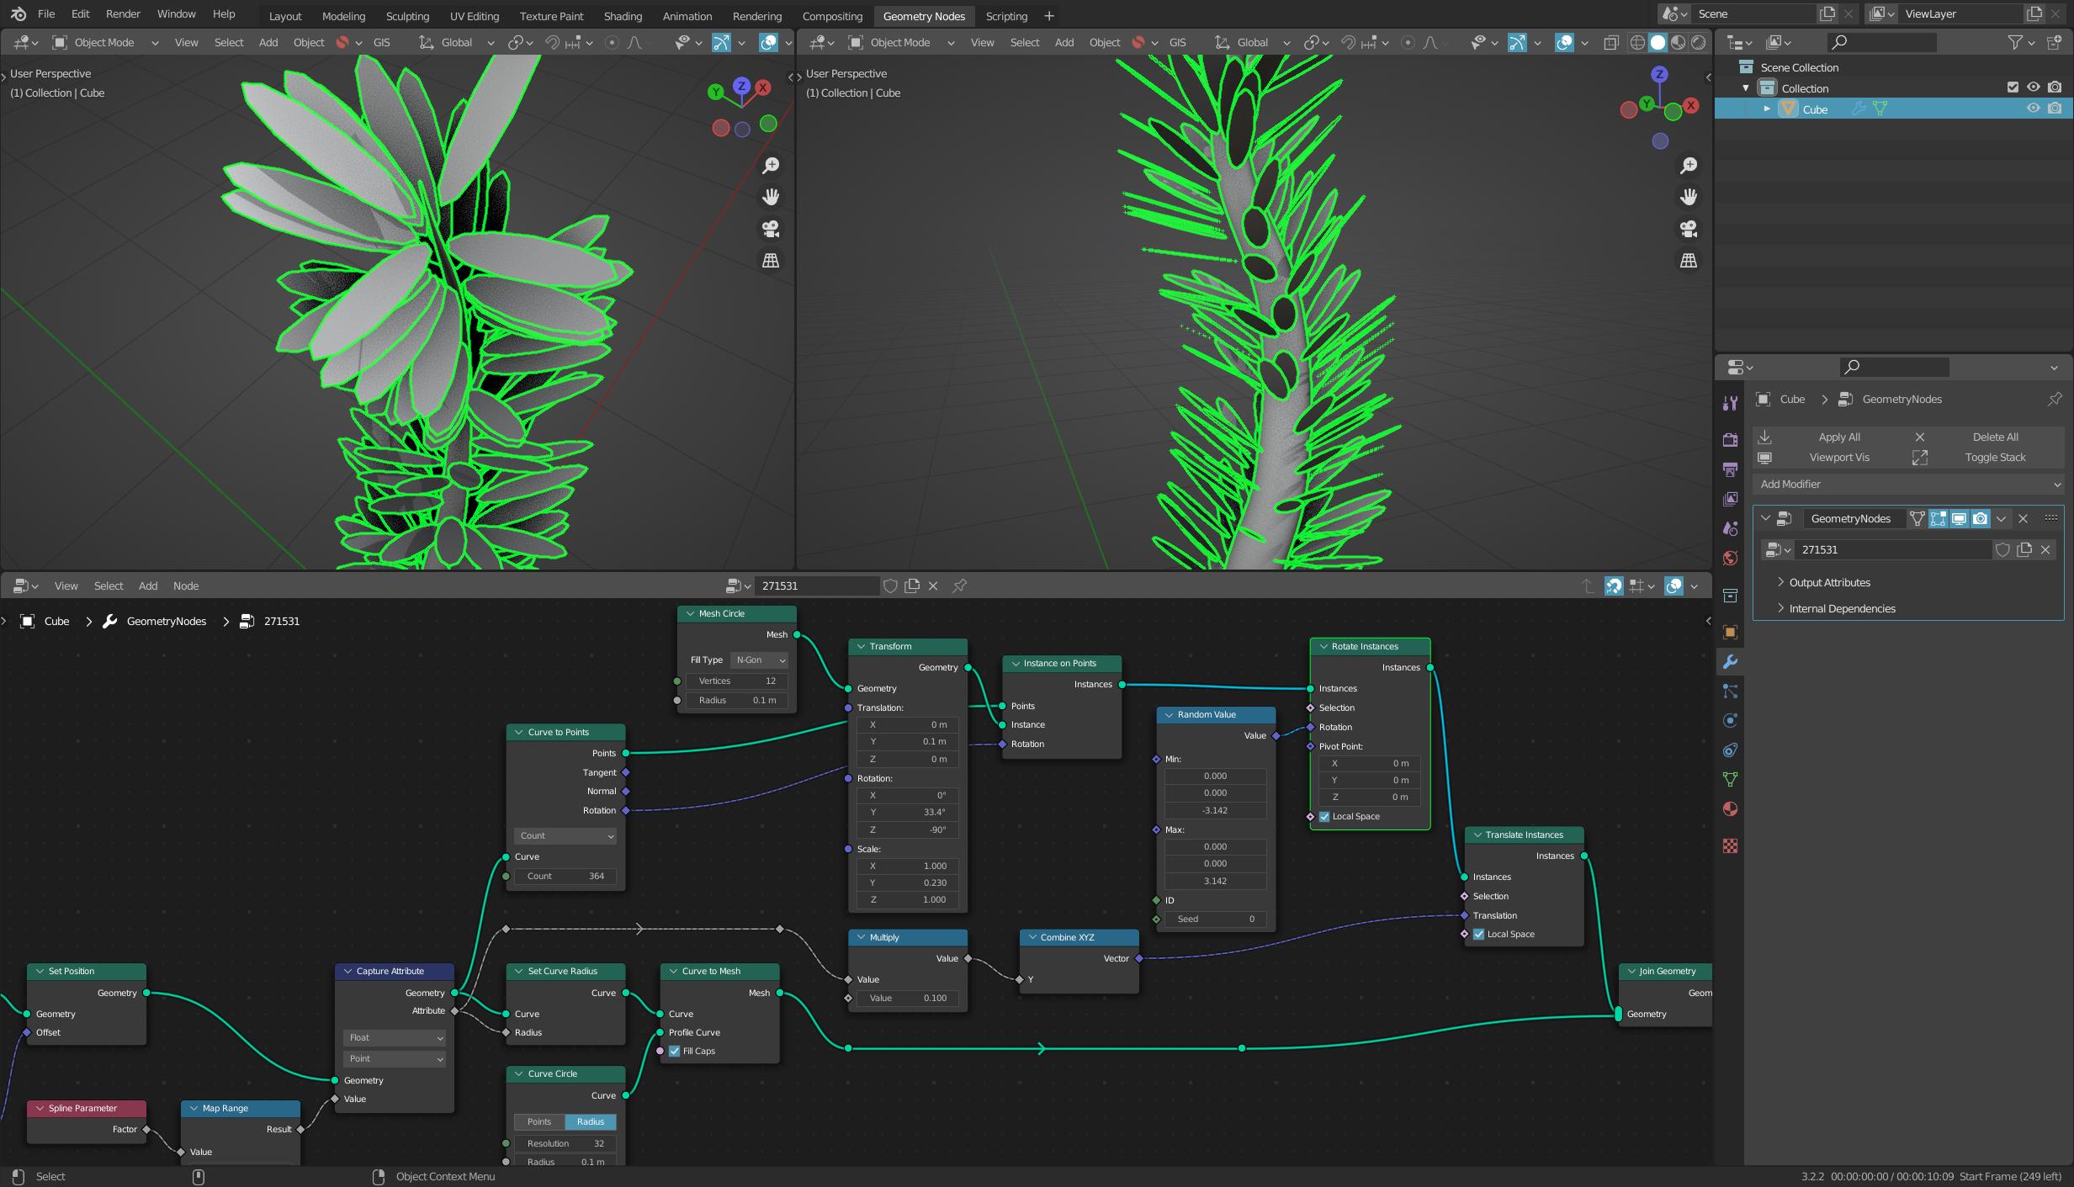Viewport: 2074px width, 1187px height.
Task: Open Object properties tab
Action: click(1730, 632)
